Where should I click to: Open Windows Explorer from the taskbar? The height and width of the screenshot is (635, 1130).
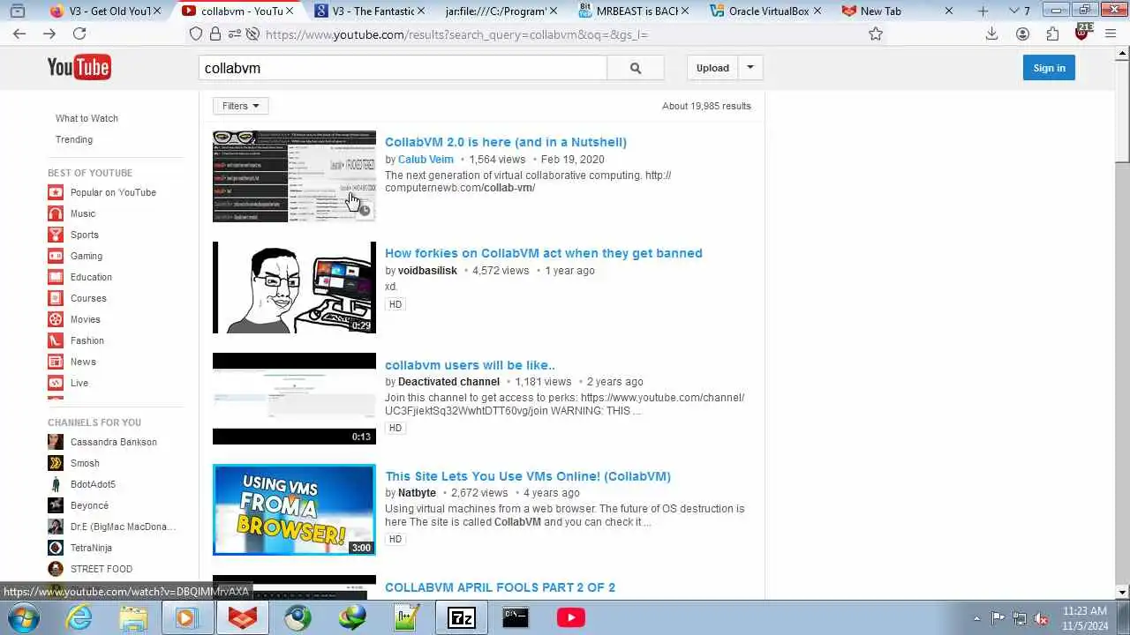[x=133, y=617]
